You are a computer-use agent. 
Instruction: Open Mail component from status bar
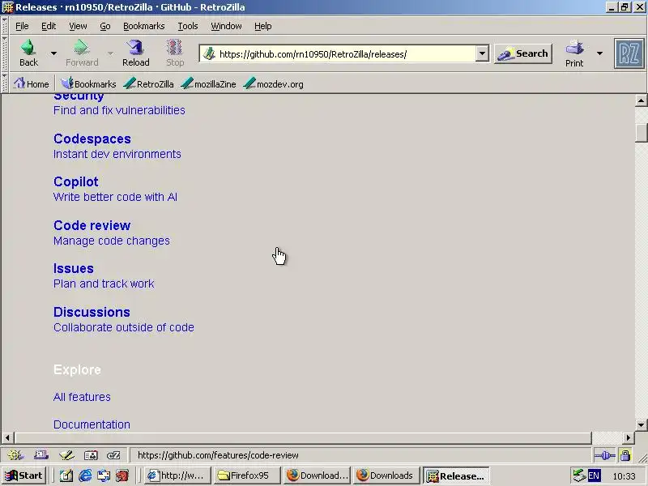41,455
